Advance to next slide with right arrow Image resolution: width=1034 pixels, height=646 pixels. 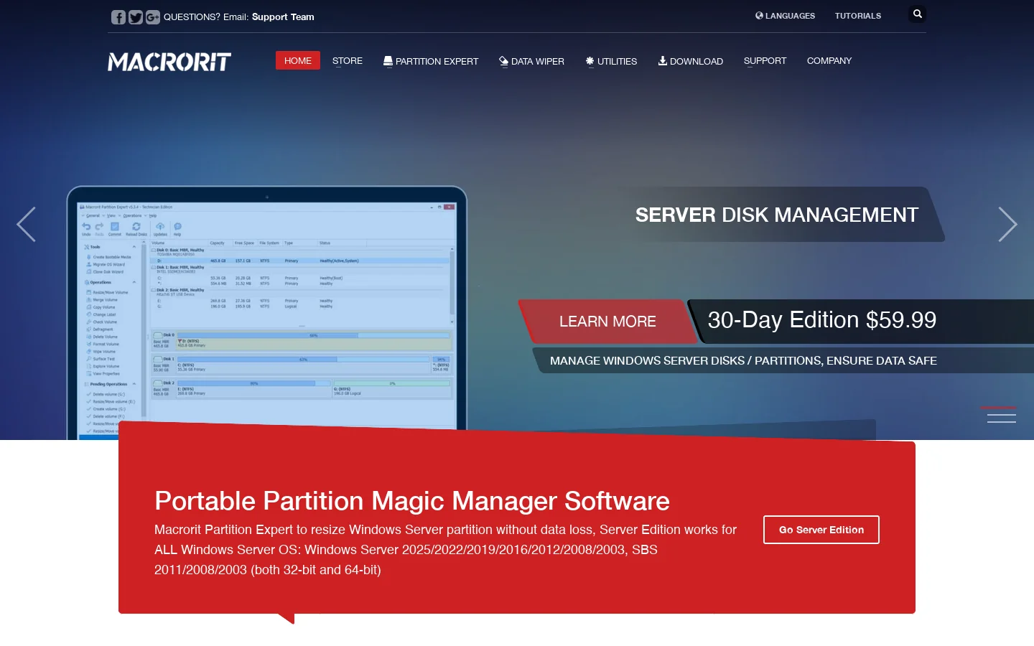[x=1008, y=225]
